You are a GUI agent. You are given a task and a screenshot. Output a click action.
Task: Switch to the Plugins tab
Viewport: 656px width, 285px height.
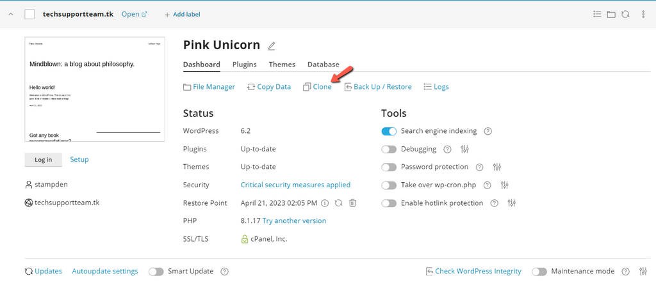click(x=245, y=65)
